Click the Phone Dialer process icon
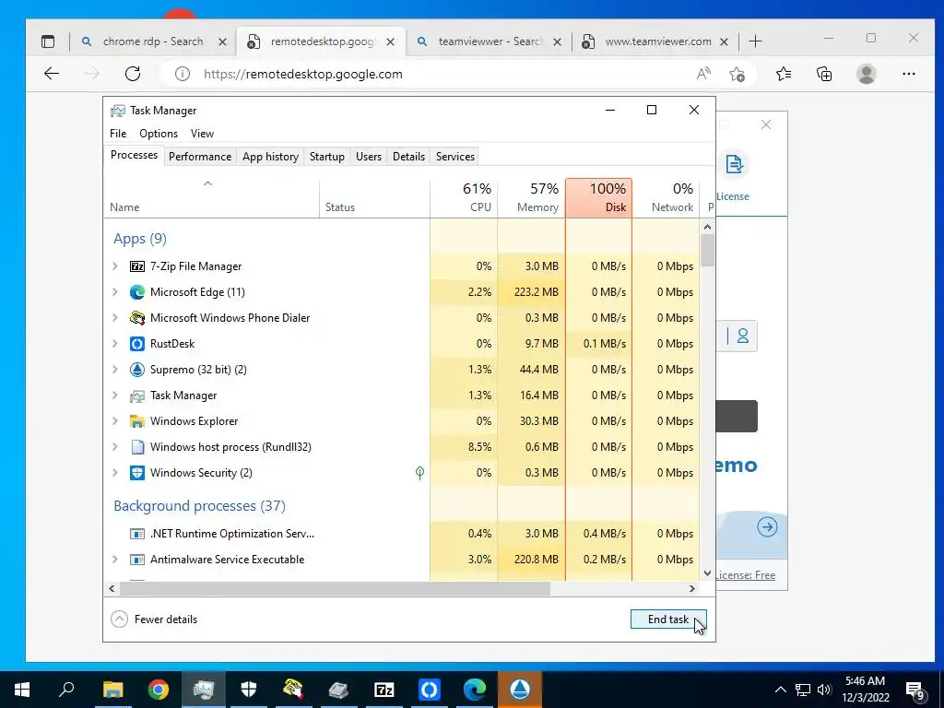This screenshot has height=708, width=944. [137, 318]
